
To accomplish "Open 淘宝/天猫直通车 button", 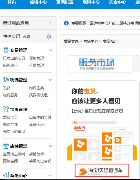I will tap(102, 170).
